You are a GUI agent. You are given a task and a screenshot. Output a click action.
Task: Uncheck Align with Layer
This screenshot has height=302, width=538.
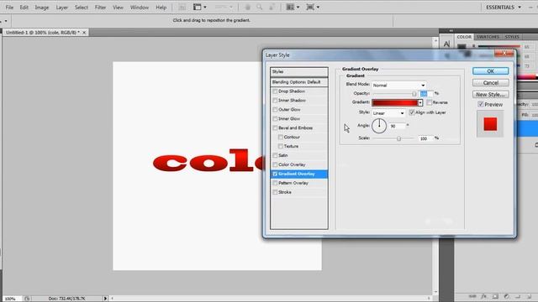tap(412, 112)
